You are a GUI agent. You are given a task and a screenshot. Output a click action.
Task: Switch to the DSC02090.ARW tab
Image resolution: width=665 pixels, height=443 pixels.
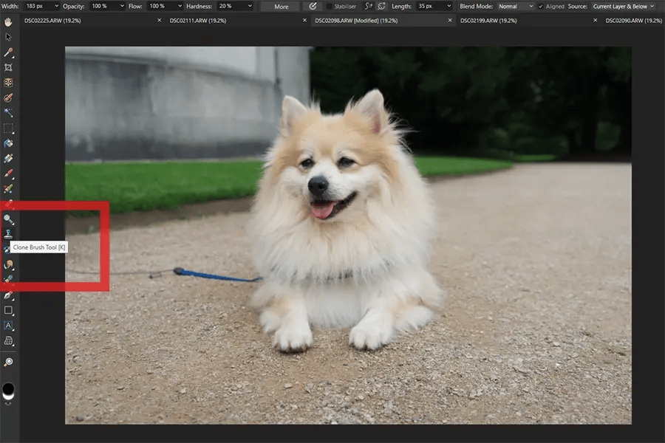point(634,21)
